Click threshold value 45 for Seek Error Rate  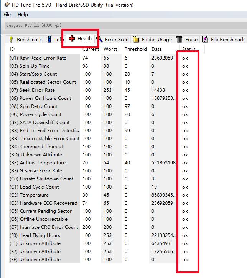(x=127, y=90)
